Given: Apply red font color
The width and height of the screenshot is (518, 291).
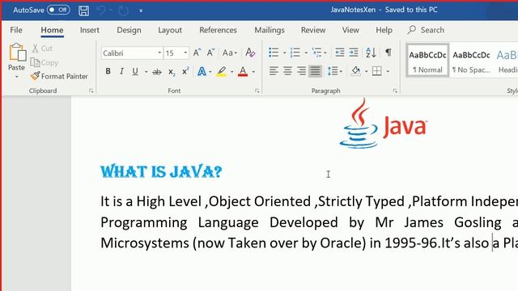Looking at the screenshot, I should (243, 71).
